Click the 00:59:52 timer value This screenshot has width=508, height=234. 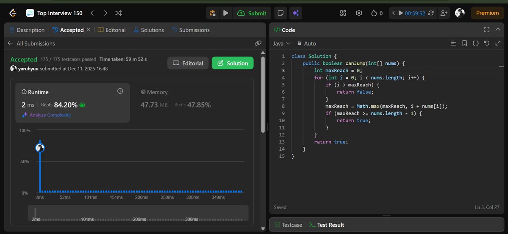point(415,13)
